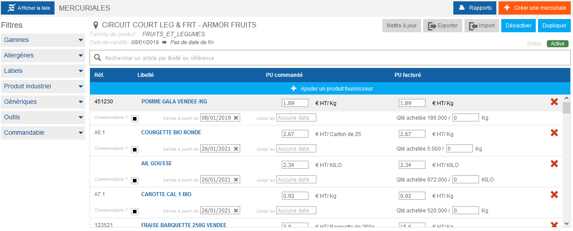
Task: Toggle Commandable checkbox for POMME GALA
Action: point(135,119)
